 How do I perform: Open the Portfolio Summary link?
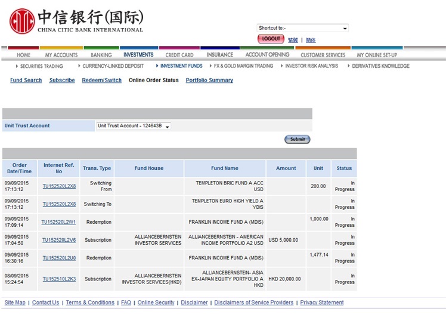209,80
